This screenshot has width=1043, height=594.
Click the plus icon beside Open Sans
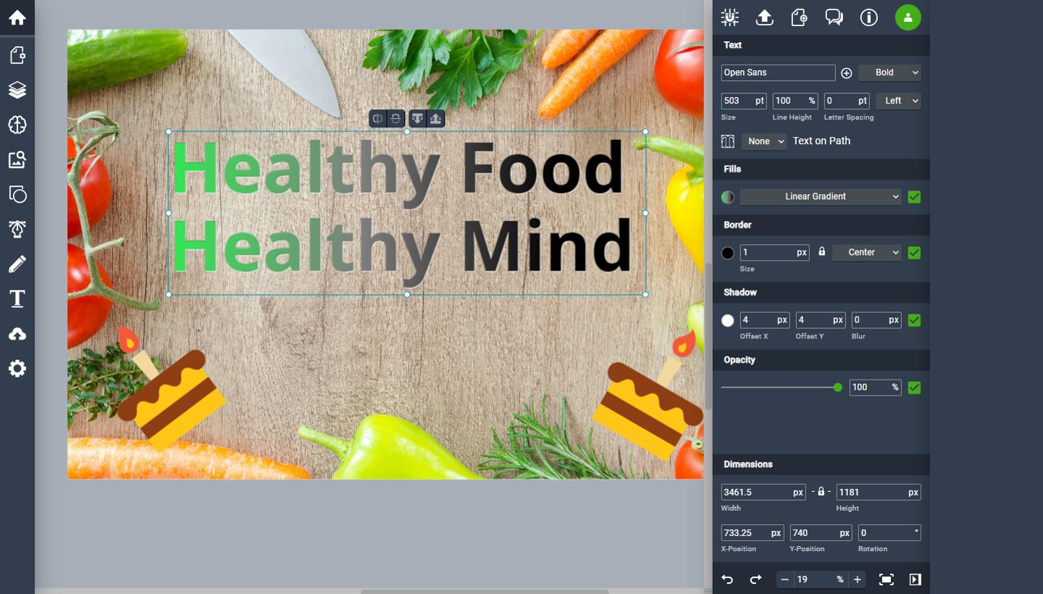847,72
